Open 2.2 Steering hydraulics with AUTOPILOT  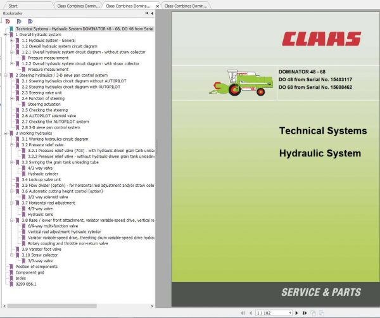pyautogui.click(x=71, y=87)
